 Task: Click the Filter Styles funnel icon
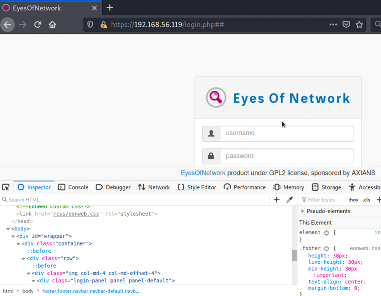(x=304, y=200)
